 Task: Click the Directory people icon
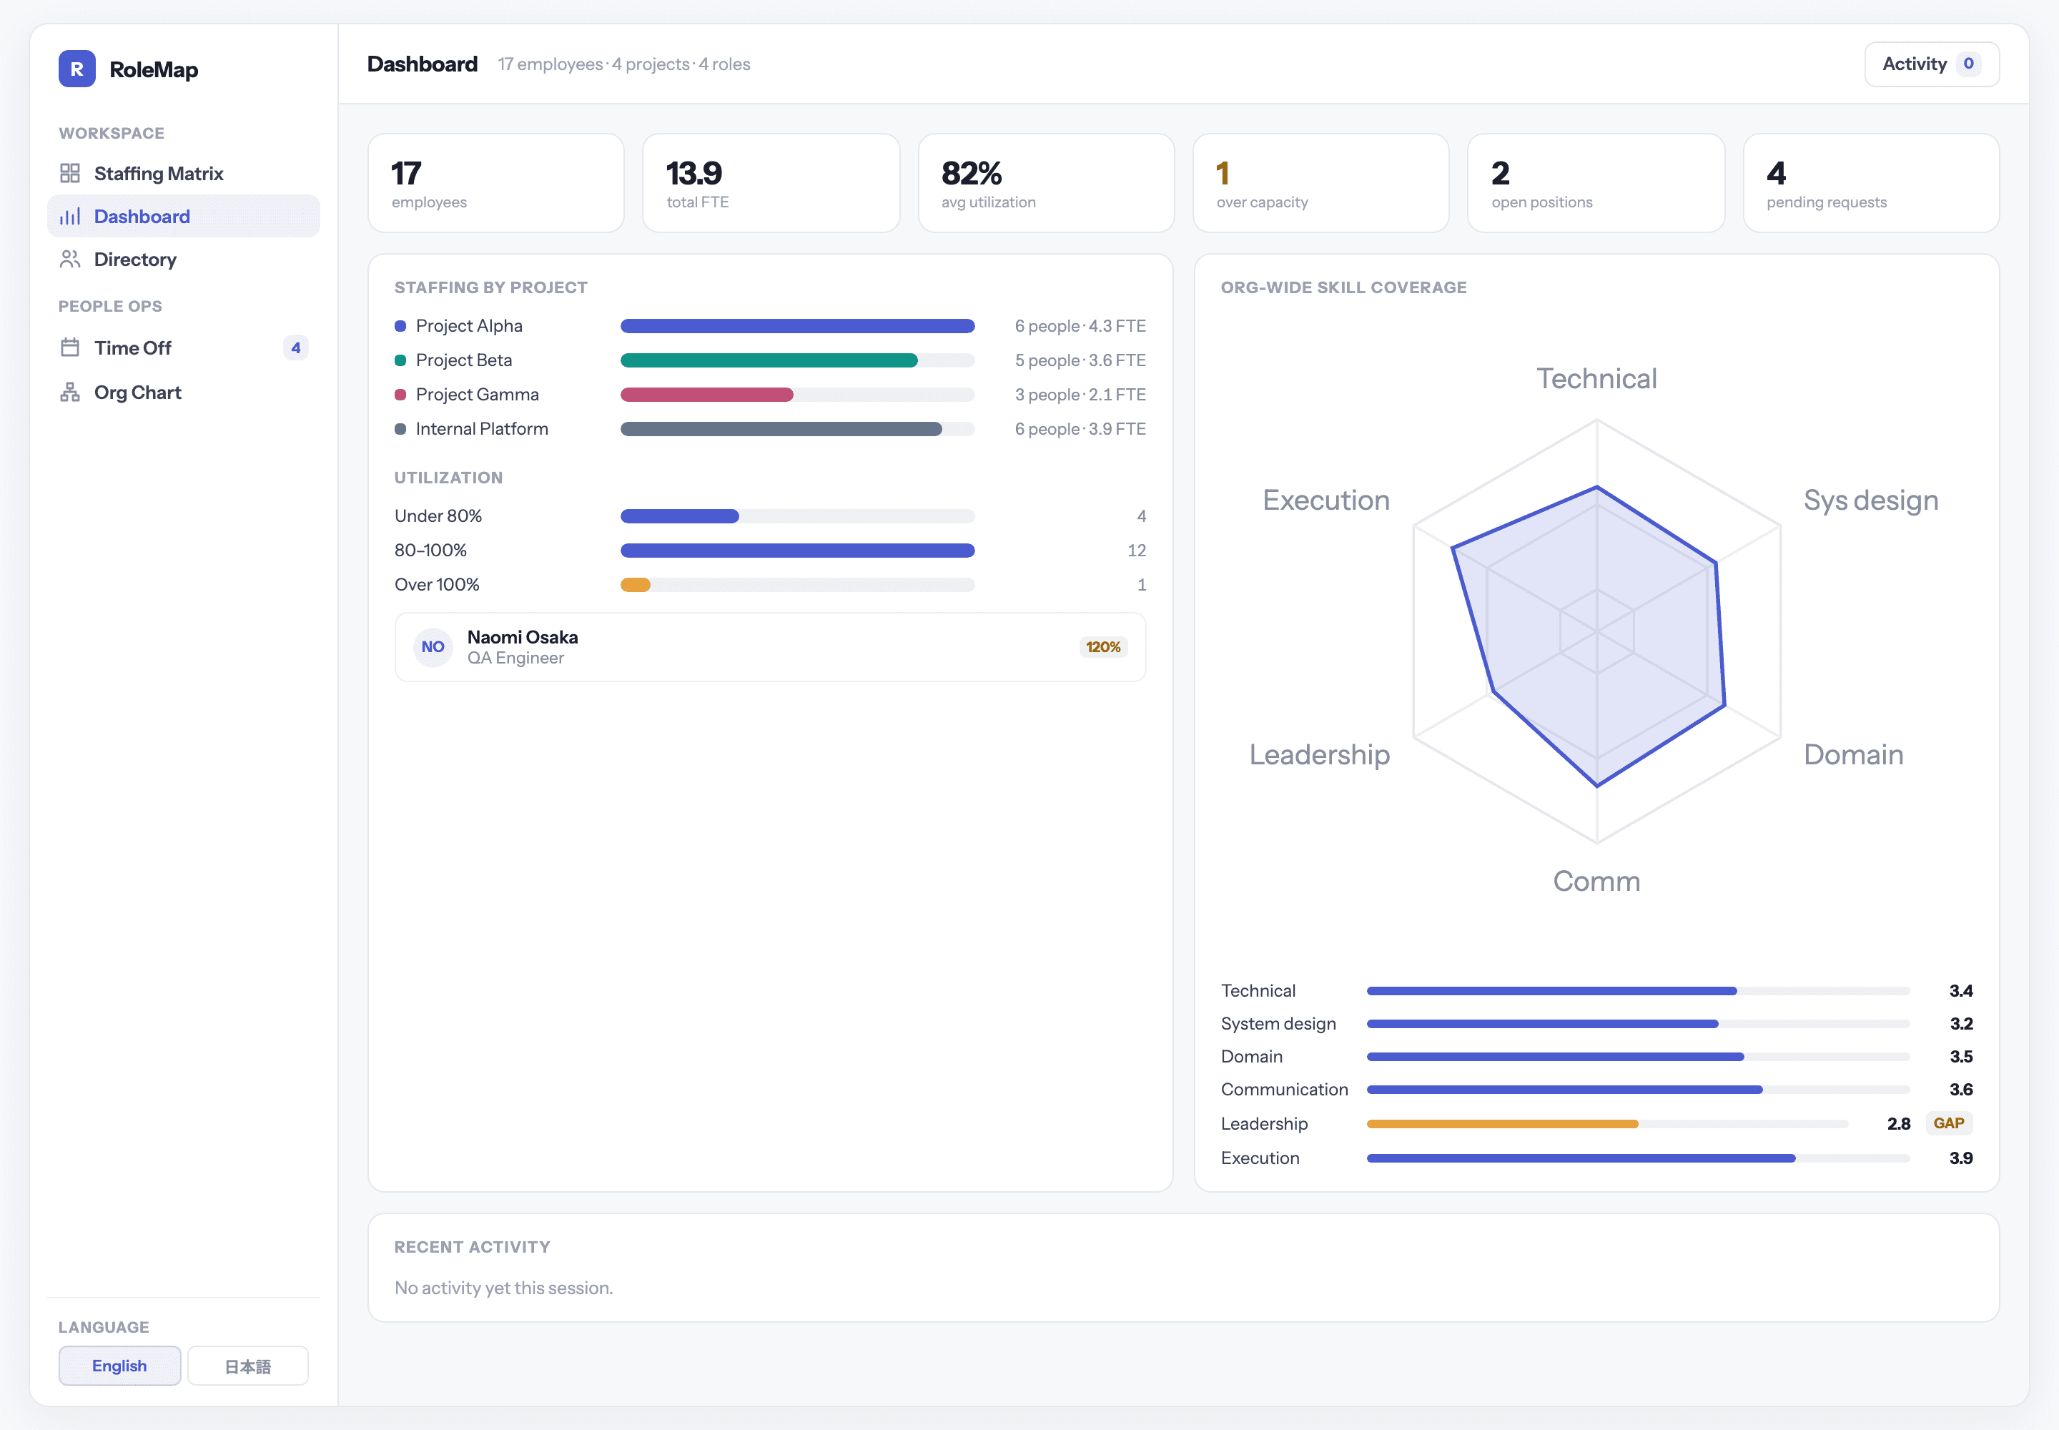click(70, 259)
